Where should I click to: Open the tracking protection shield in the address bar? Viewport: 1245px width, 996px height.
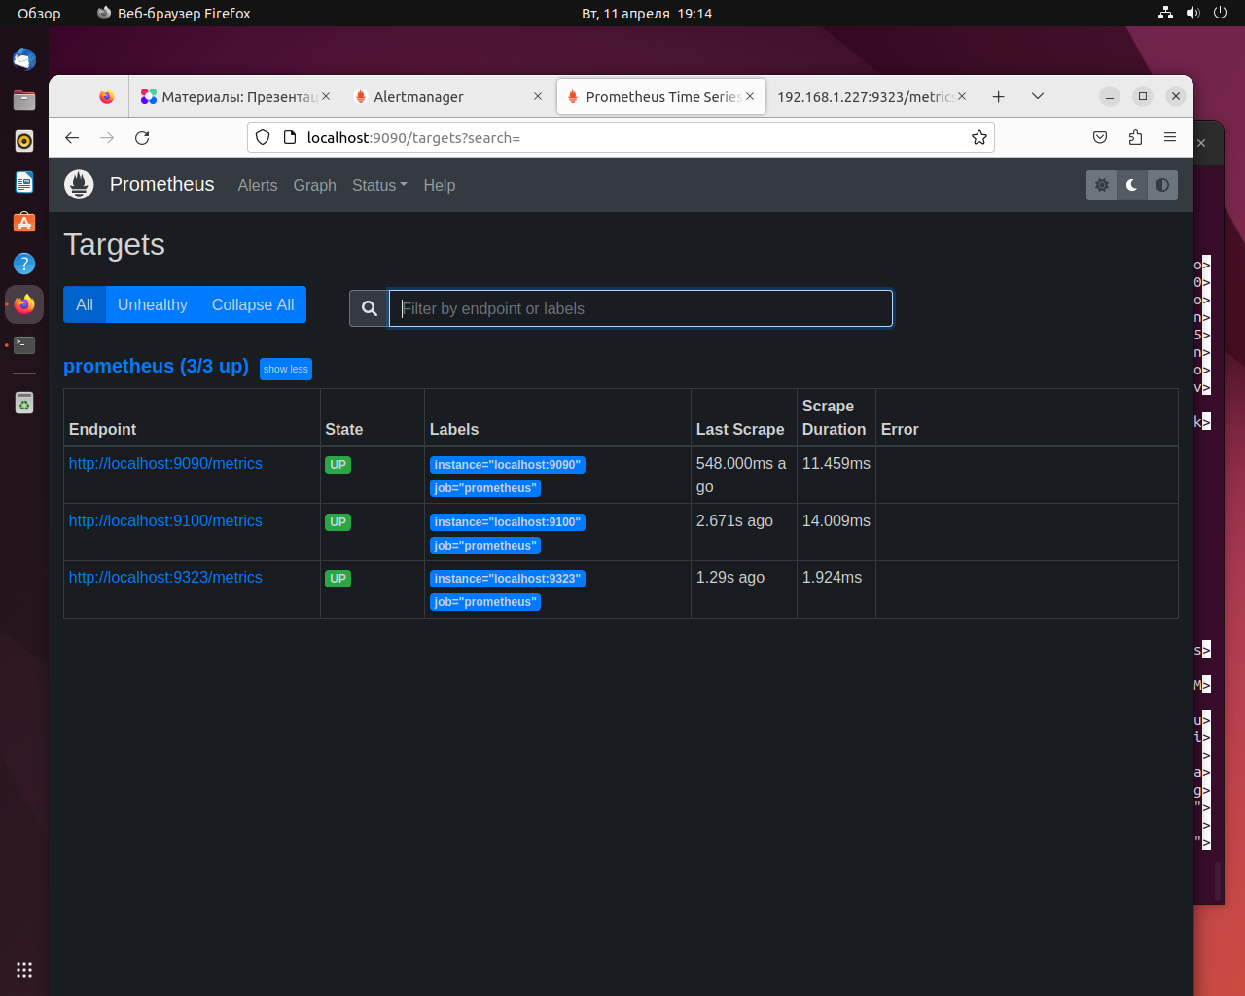pyautogui.click(x=263, y=137)
